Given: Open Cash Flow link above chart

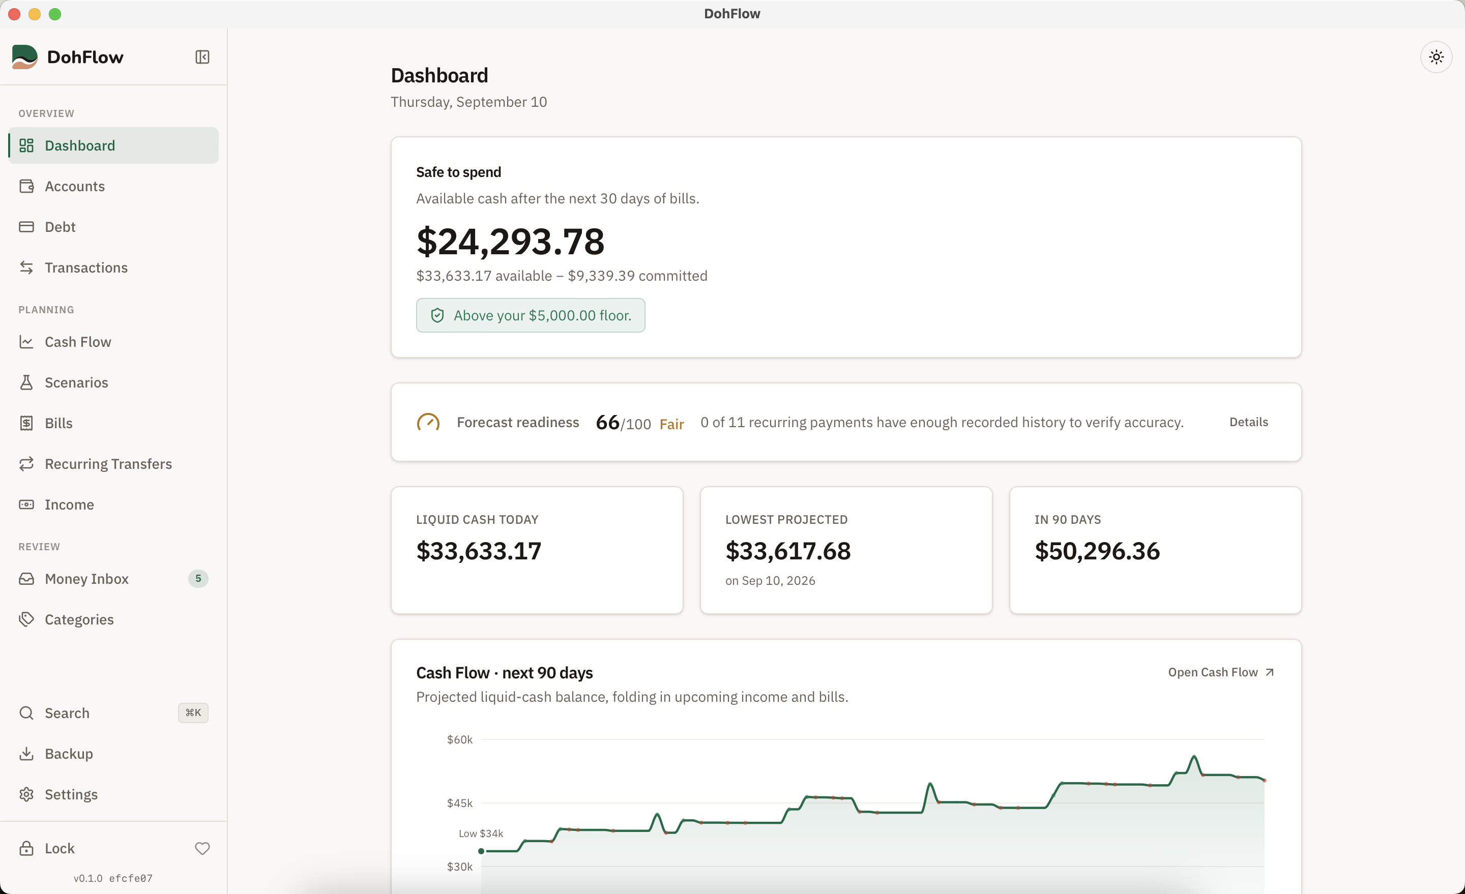Looking at the screenshot, I should 1221,672.
